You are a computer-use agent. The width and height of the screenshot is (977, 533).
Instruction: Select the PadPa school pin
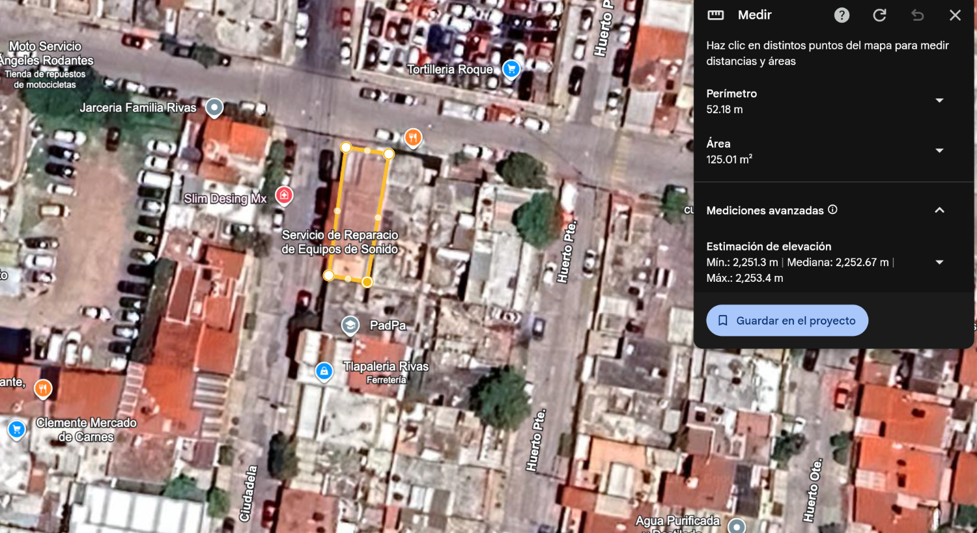coord(350,325)
